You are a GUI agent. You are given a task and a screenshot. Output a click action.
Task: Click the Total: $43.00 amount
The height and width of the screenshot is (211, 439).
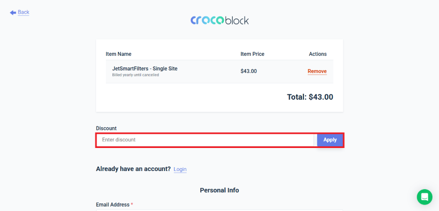click(x=310, y=97)
